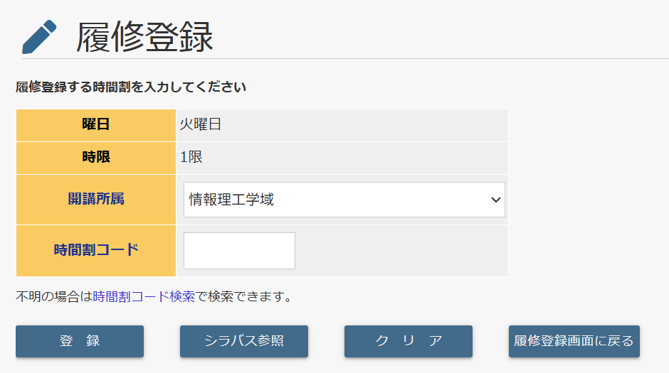Click the 開講所属 row label
The height and width of the screenshot is (373, 669).
(96, 199)
